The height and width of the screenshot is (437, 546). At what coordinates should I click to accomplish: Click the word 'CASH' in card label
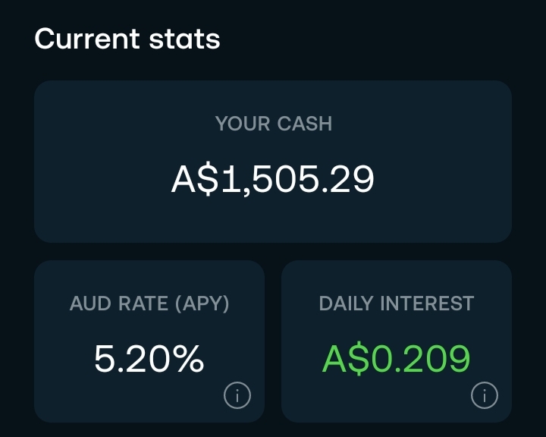[305, 124]
